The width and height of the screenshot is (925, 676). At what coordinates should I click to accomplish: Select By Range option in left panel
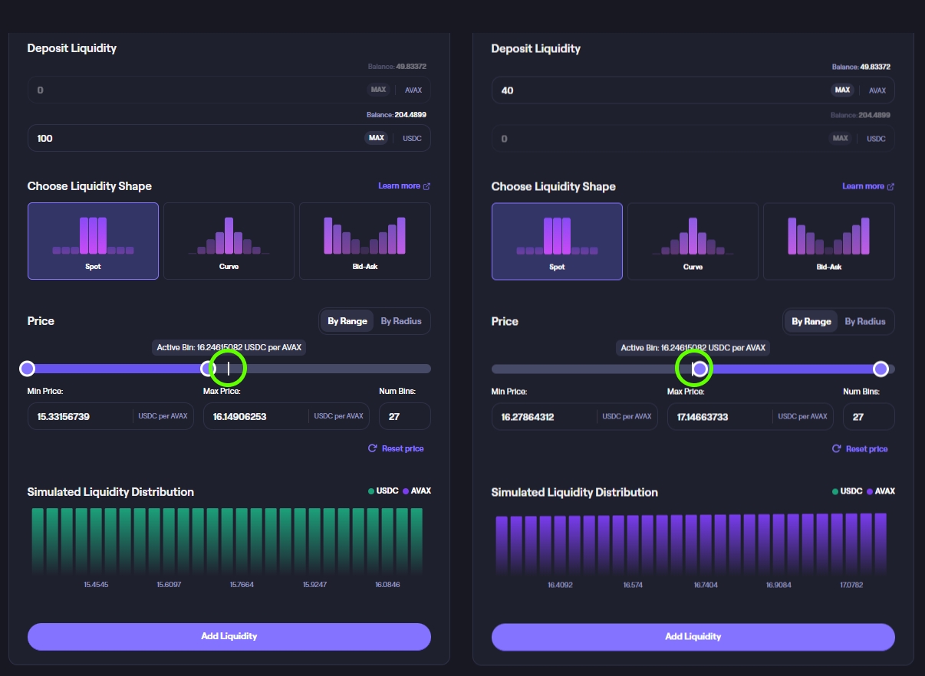pyautogui.click(x=347, y=321)
